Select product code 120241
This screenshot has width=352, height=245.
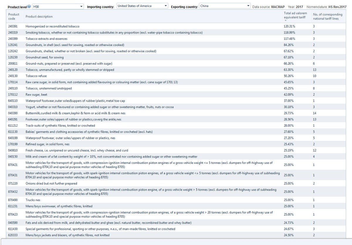coord(13,45)
